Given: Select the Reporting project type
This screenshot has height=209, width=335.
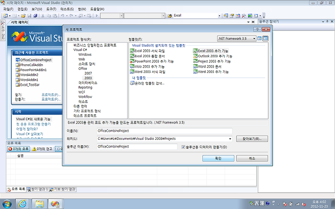Looking at the screenshot, I should tap(85, 88).
